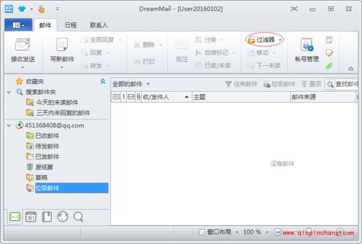The image size is (362, 244).
Task: Sort by 邮件来源 column header
Action: 323,97
